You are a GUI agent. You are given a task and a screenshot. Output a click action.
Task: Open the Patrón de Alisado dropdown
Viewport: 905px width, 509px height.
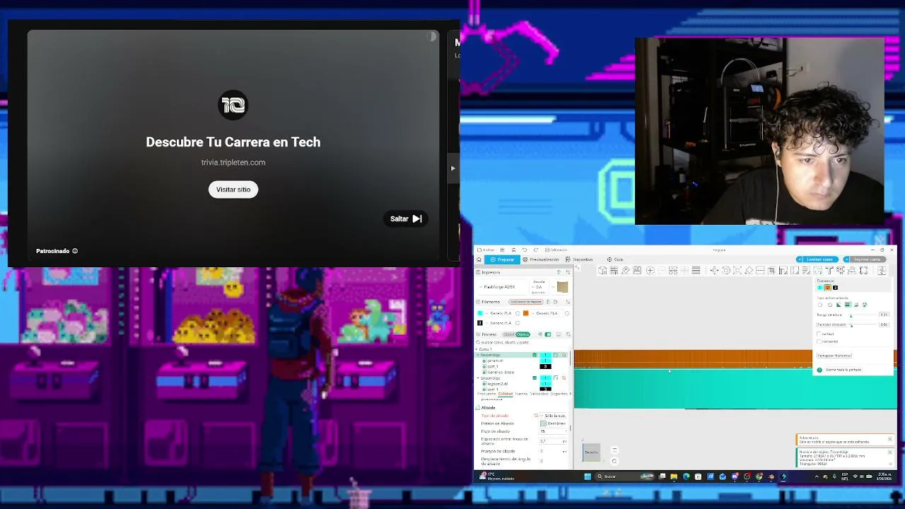[555, 423]
